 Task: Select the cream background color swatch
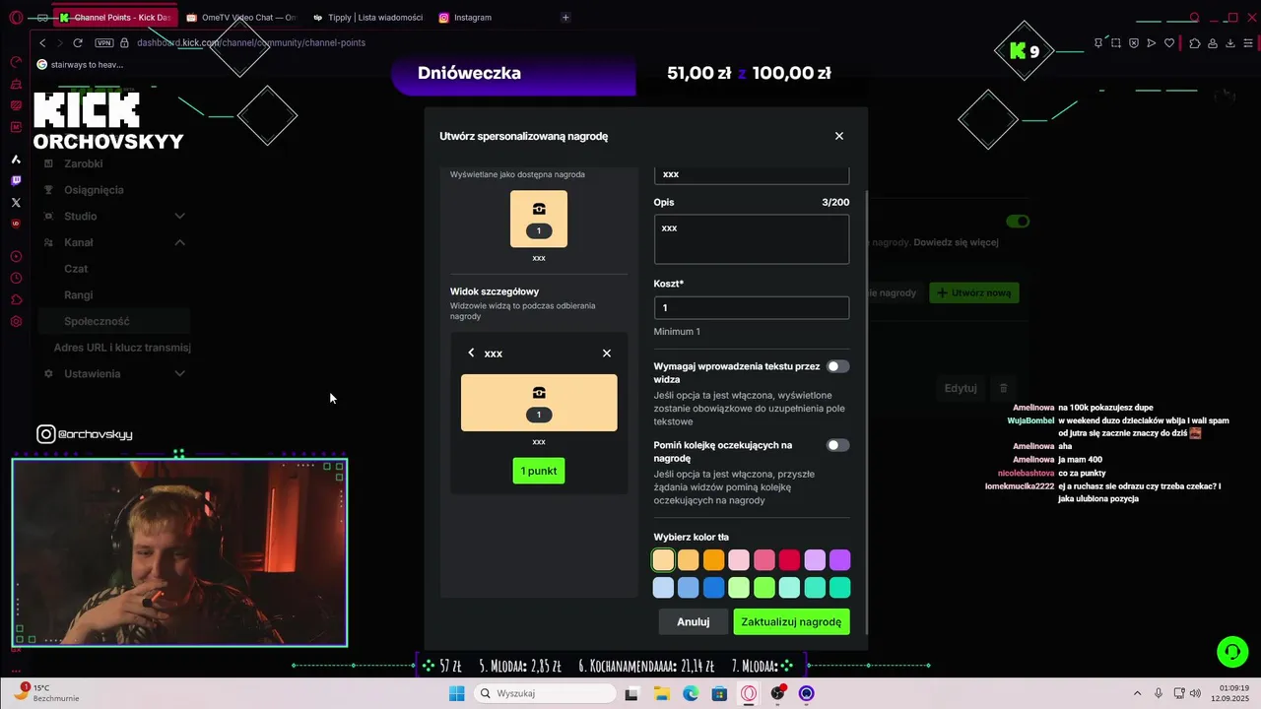[x=663, y=560]
